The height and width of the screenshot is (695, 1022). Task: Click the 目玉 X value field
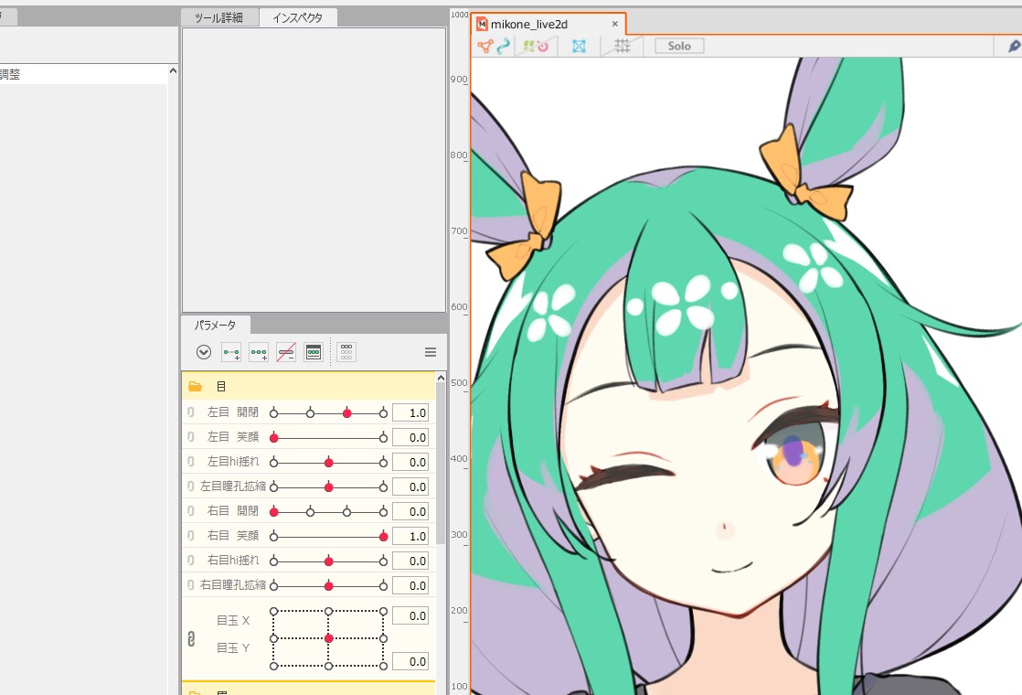410,616
